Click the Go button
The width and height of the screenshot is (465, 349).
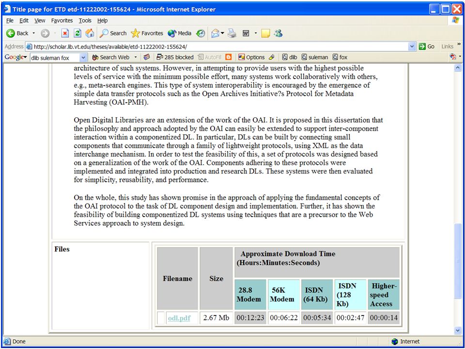pyautogui.click(x=427, y=47)
